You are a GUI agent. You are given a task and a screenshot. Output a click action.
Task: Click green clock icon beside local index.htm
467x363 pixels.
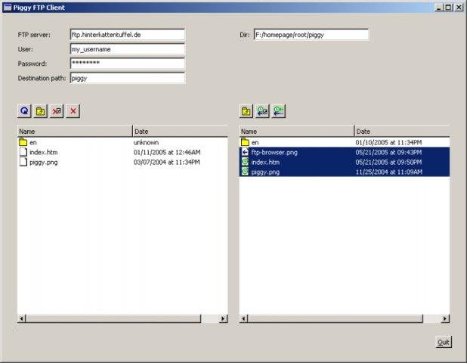(245, 162)
